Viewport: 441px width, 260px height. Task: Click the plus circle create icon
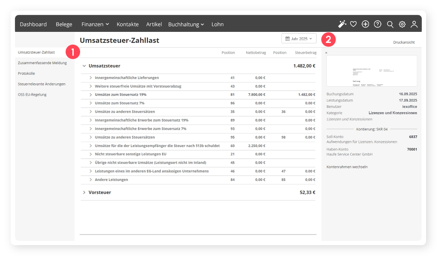pos(365,24)
